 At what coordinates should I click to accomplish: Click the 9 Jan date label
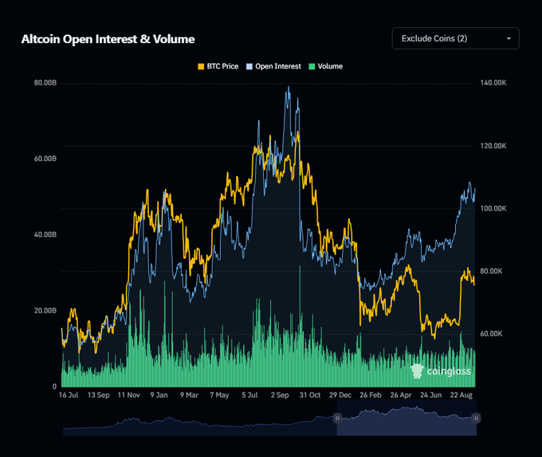click(x=159, y=395)
